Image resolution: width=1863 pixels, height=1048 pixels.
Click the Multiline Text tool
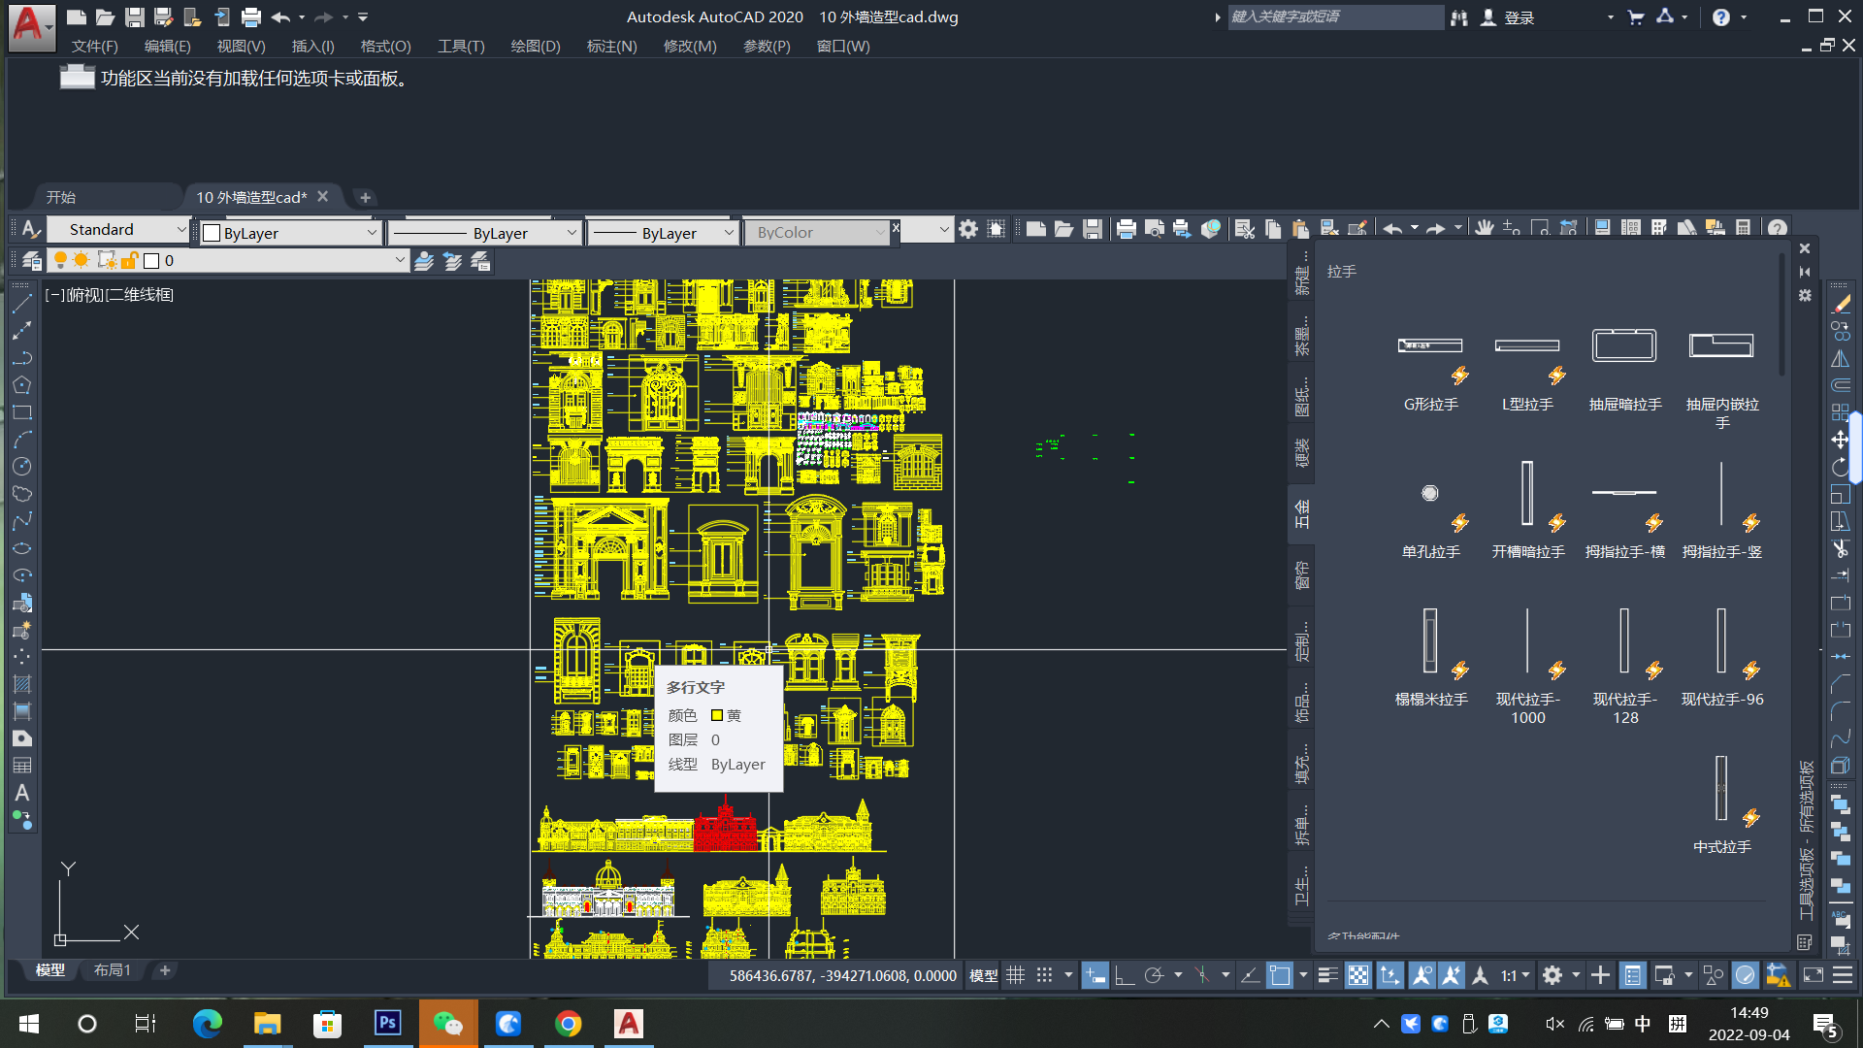click(21, 793)
